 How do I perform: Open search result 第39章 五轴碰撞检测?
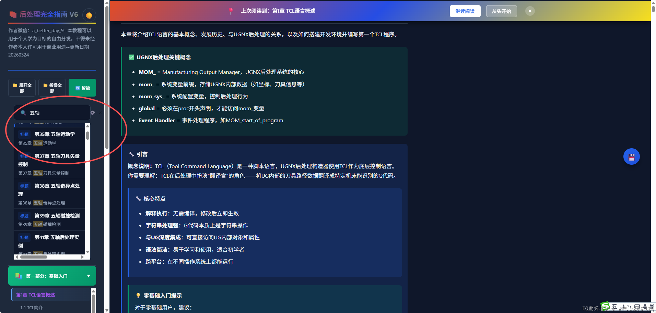coord(50,220)
